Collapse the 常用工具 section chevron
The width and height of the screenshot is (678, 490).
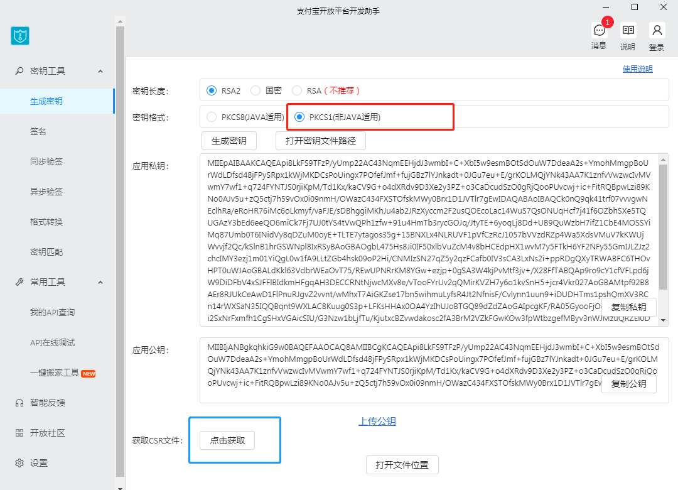(100, 282)
